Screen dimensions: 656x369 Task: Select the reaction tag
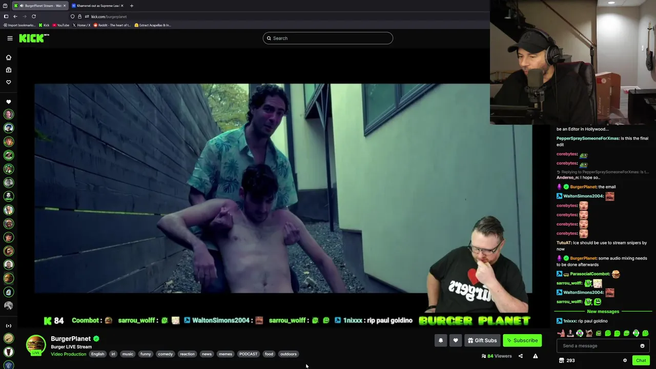187,354
